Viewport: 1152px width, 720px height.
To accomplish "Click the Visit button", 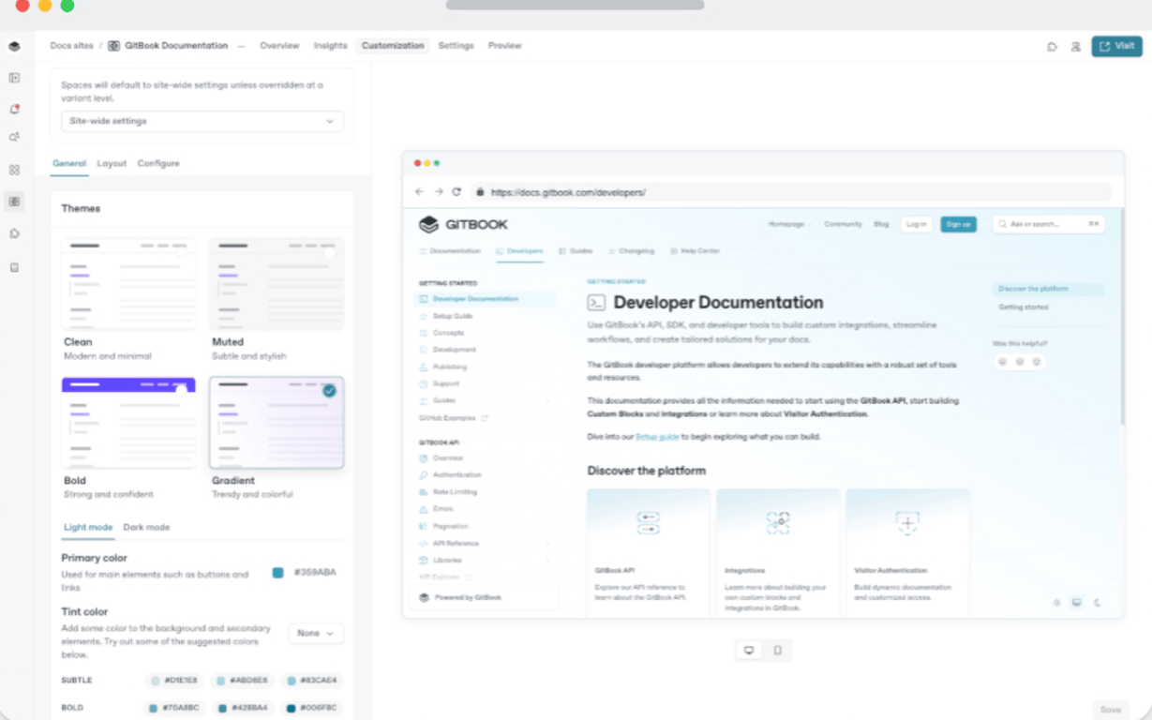I will click(1116, 46).
